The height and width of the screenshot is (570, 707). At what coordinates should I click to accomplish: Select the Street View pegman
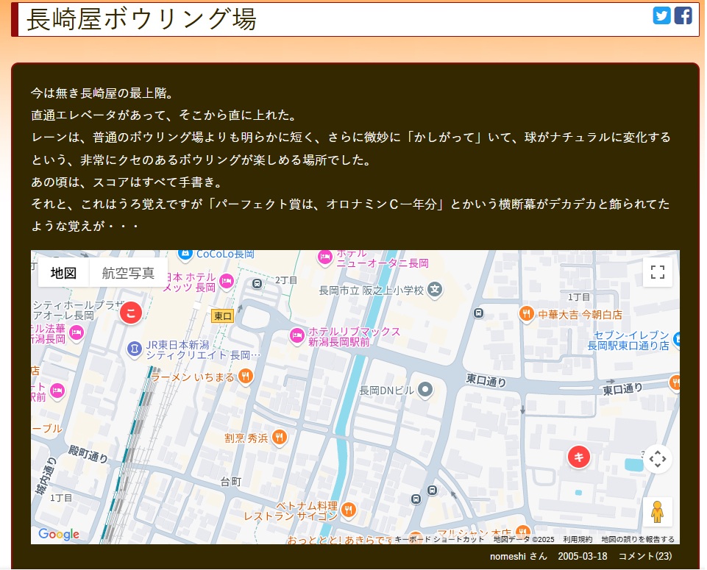coord(658,512)
